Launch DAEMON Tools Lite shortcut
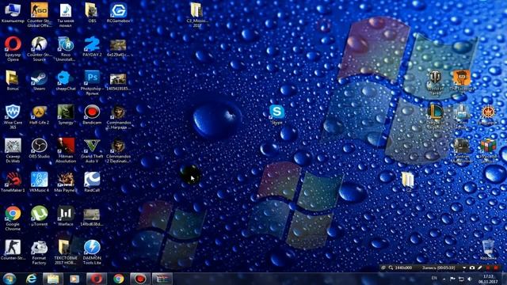This screenshot has width=507, height=285. (x=92, y=252)
